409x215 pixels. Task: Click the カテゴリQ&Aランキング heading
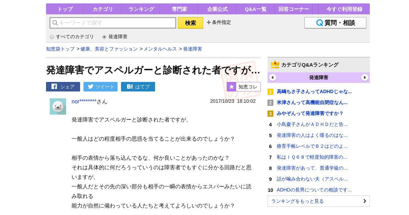tap(310, 64)
